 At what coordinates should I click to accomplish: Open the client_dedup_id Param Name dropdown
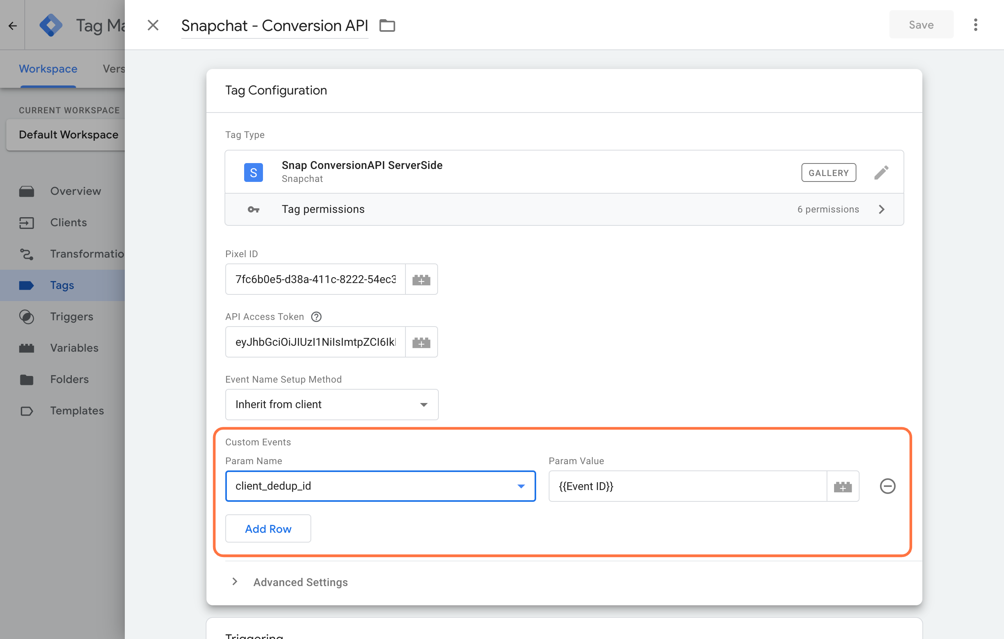tap(380, 486)
